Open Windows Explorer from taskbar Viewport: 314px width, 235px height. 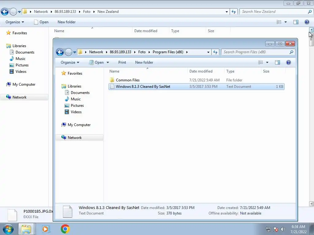(x=26, y=229)
